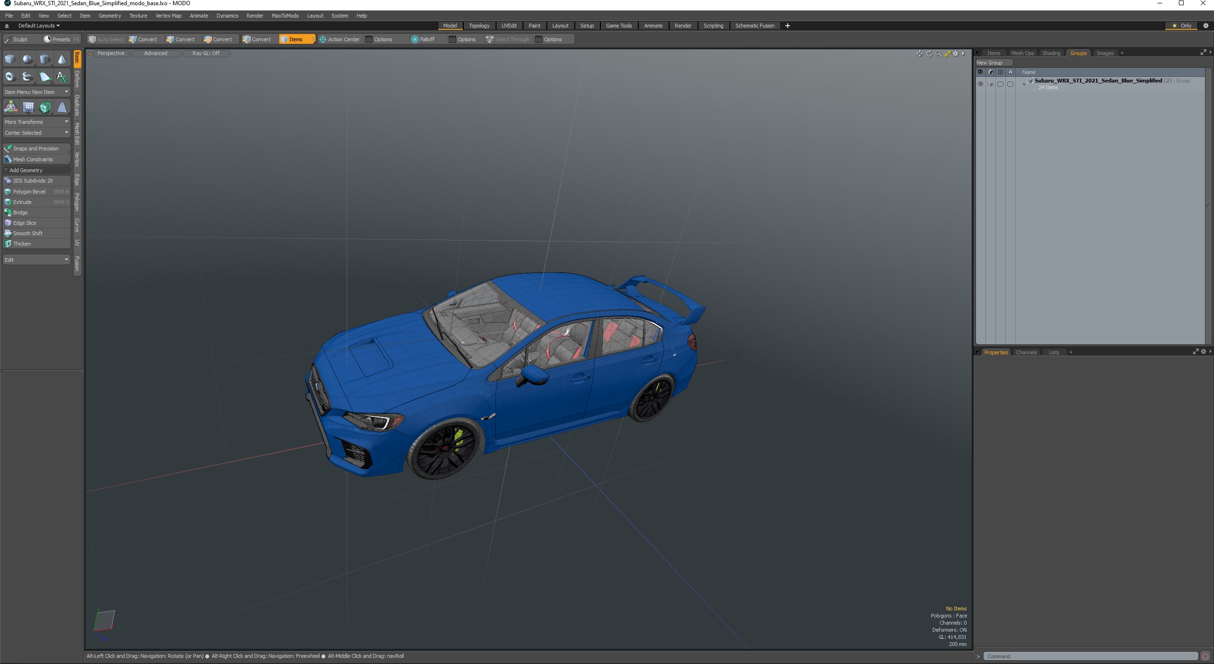Image resolution: width=1214 pixels, height=664 pixels.
Task: Click Mesh Constraints button
Action: [x=37, y=159]
